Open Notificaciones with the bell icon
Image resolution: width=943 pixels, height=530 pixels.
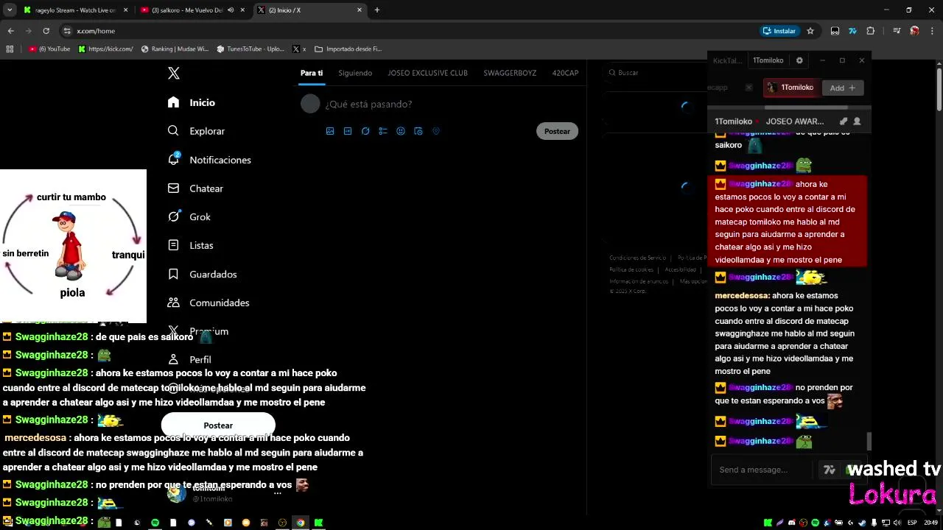tap(209, 160)
